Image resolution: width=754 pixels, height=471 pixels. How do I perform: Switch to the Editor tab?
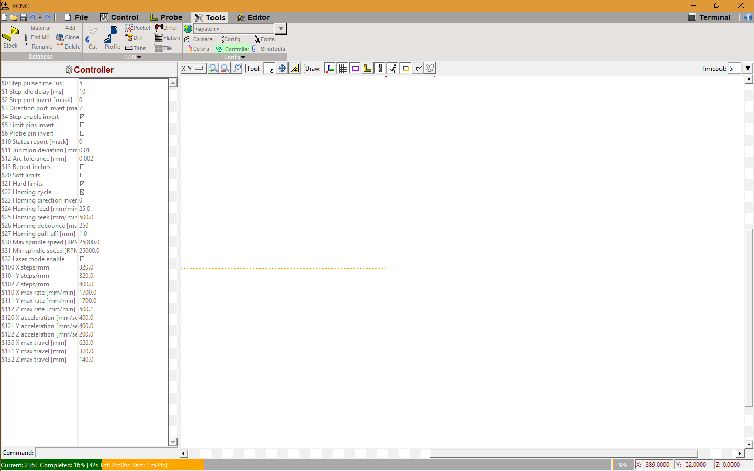(253, 17)
